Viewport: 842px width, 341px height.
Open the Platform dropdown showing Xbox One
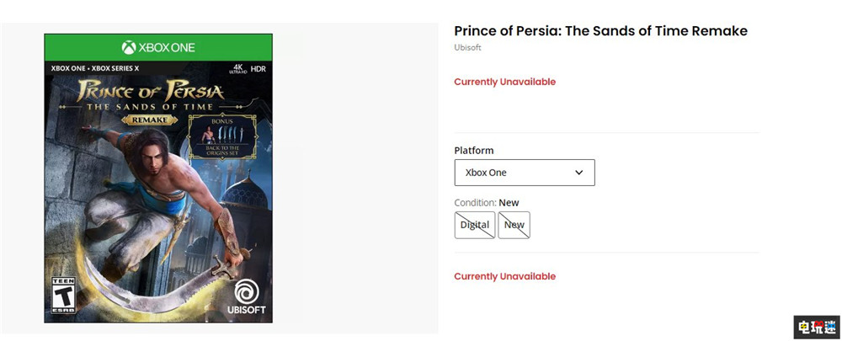524,173
